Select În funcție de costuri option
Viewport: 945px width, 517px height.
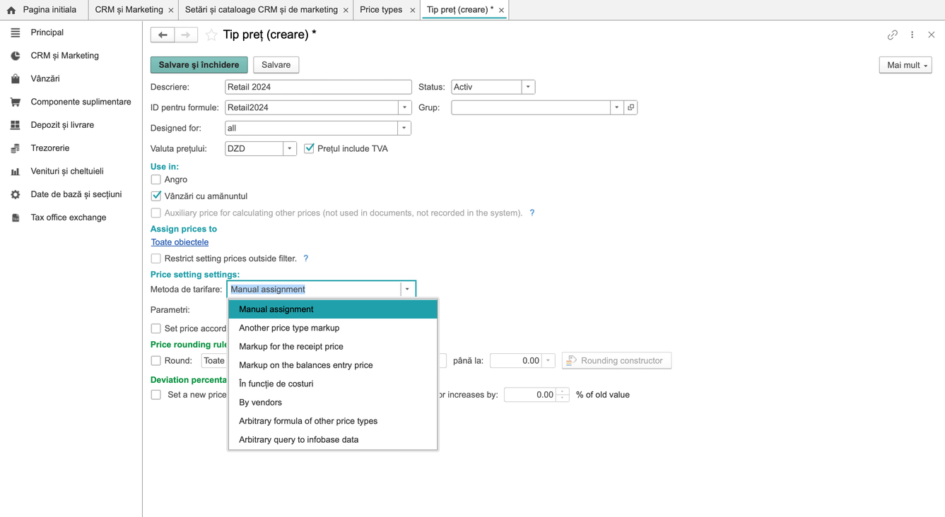pos(333,384)
